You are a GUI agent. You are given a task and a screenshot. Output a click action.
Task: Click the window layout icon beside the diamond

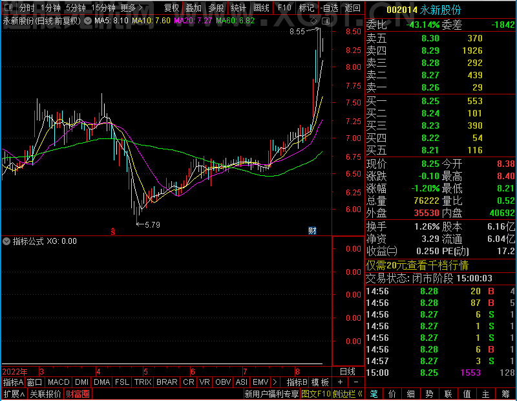coord(326,21)
